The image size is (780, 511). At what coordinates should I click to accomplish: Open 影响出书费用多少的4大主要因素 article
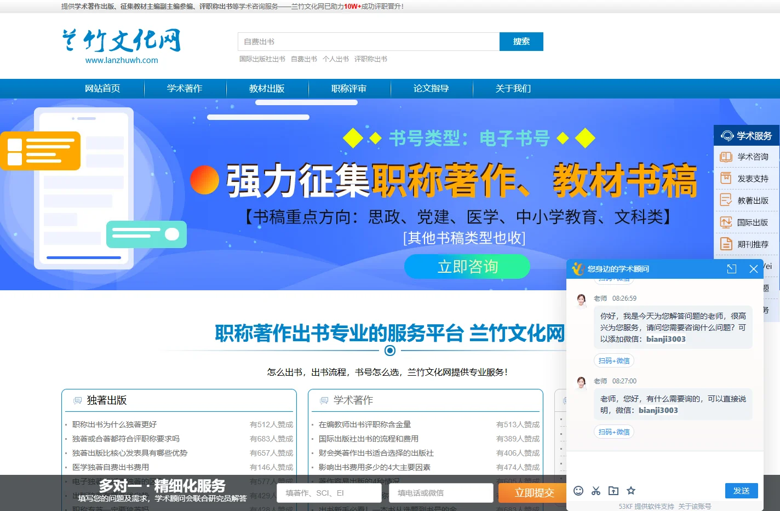click(375, 467)
